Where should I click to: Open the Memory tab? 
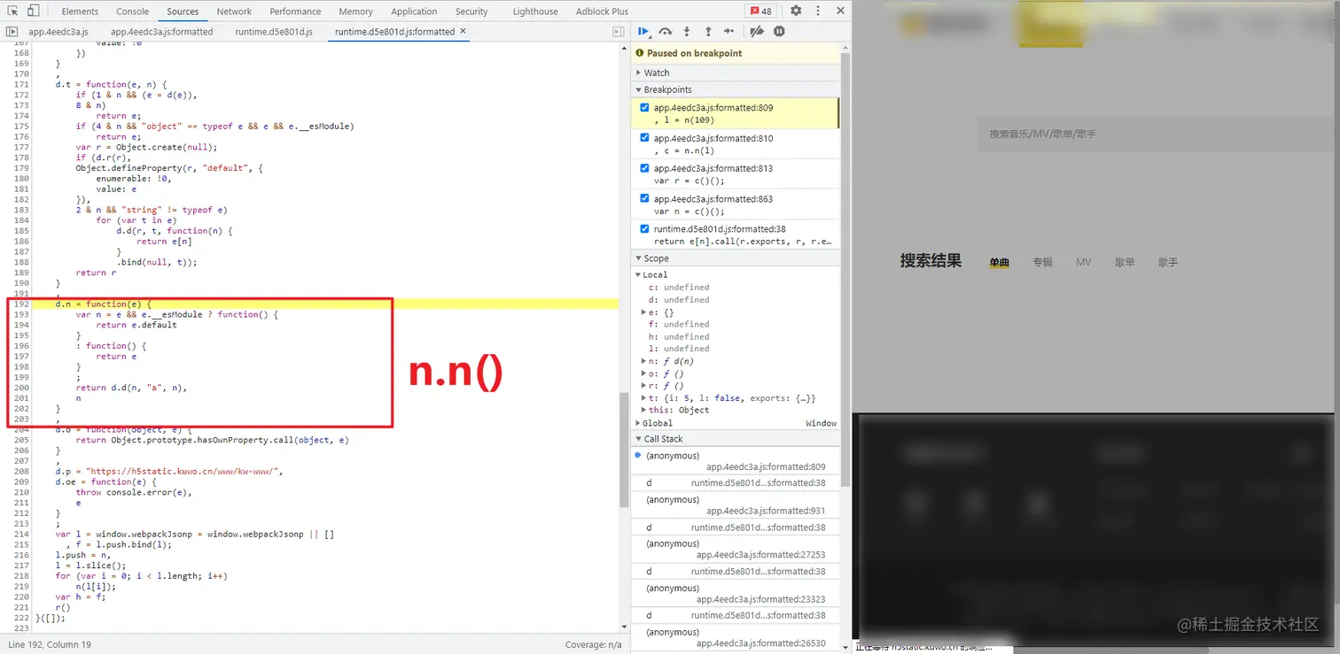click(355, 12)
